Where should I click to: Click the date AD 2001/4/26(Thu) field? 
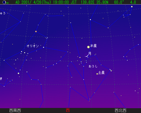point(33,2)
